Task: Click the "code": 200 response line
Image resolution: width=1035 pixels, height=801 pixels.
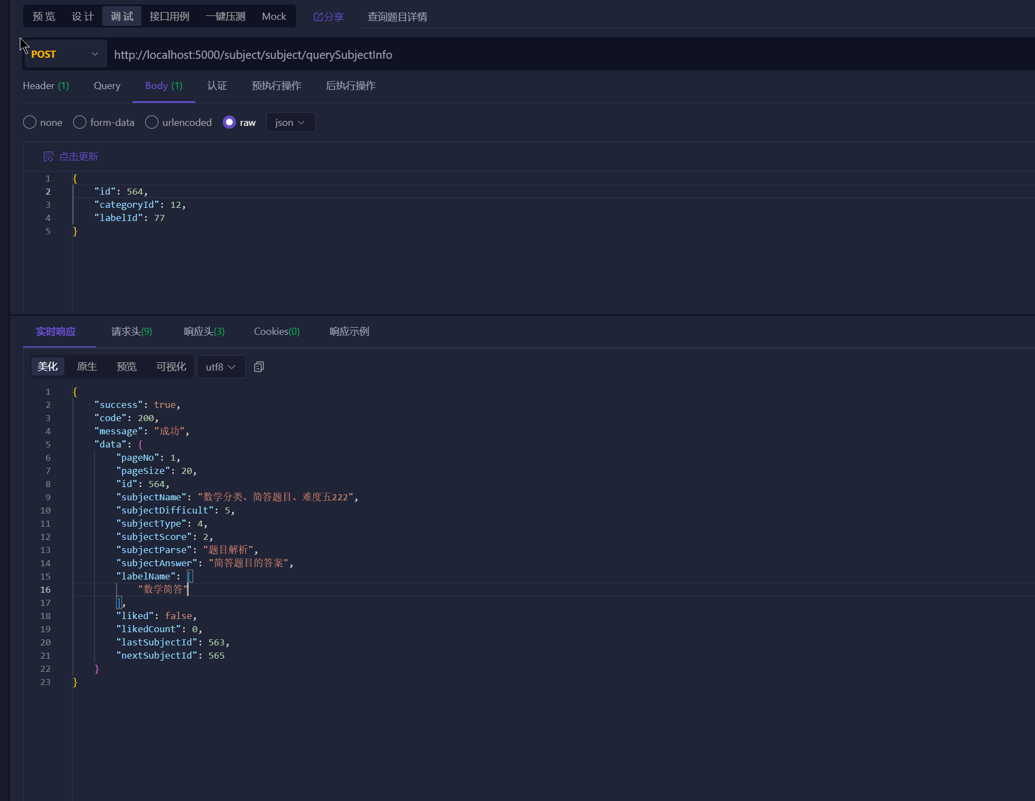Action: coord(126,418)
